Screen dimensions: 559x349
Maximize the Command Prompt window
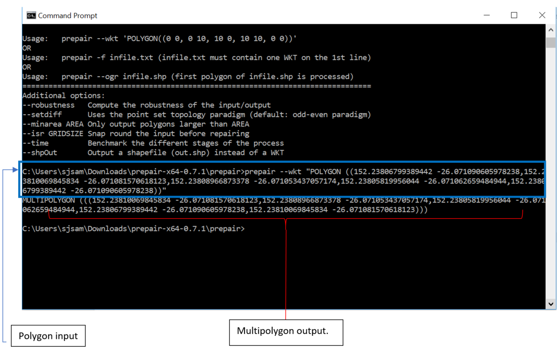coord(514,15)
